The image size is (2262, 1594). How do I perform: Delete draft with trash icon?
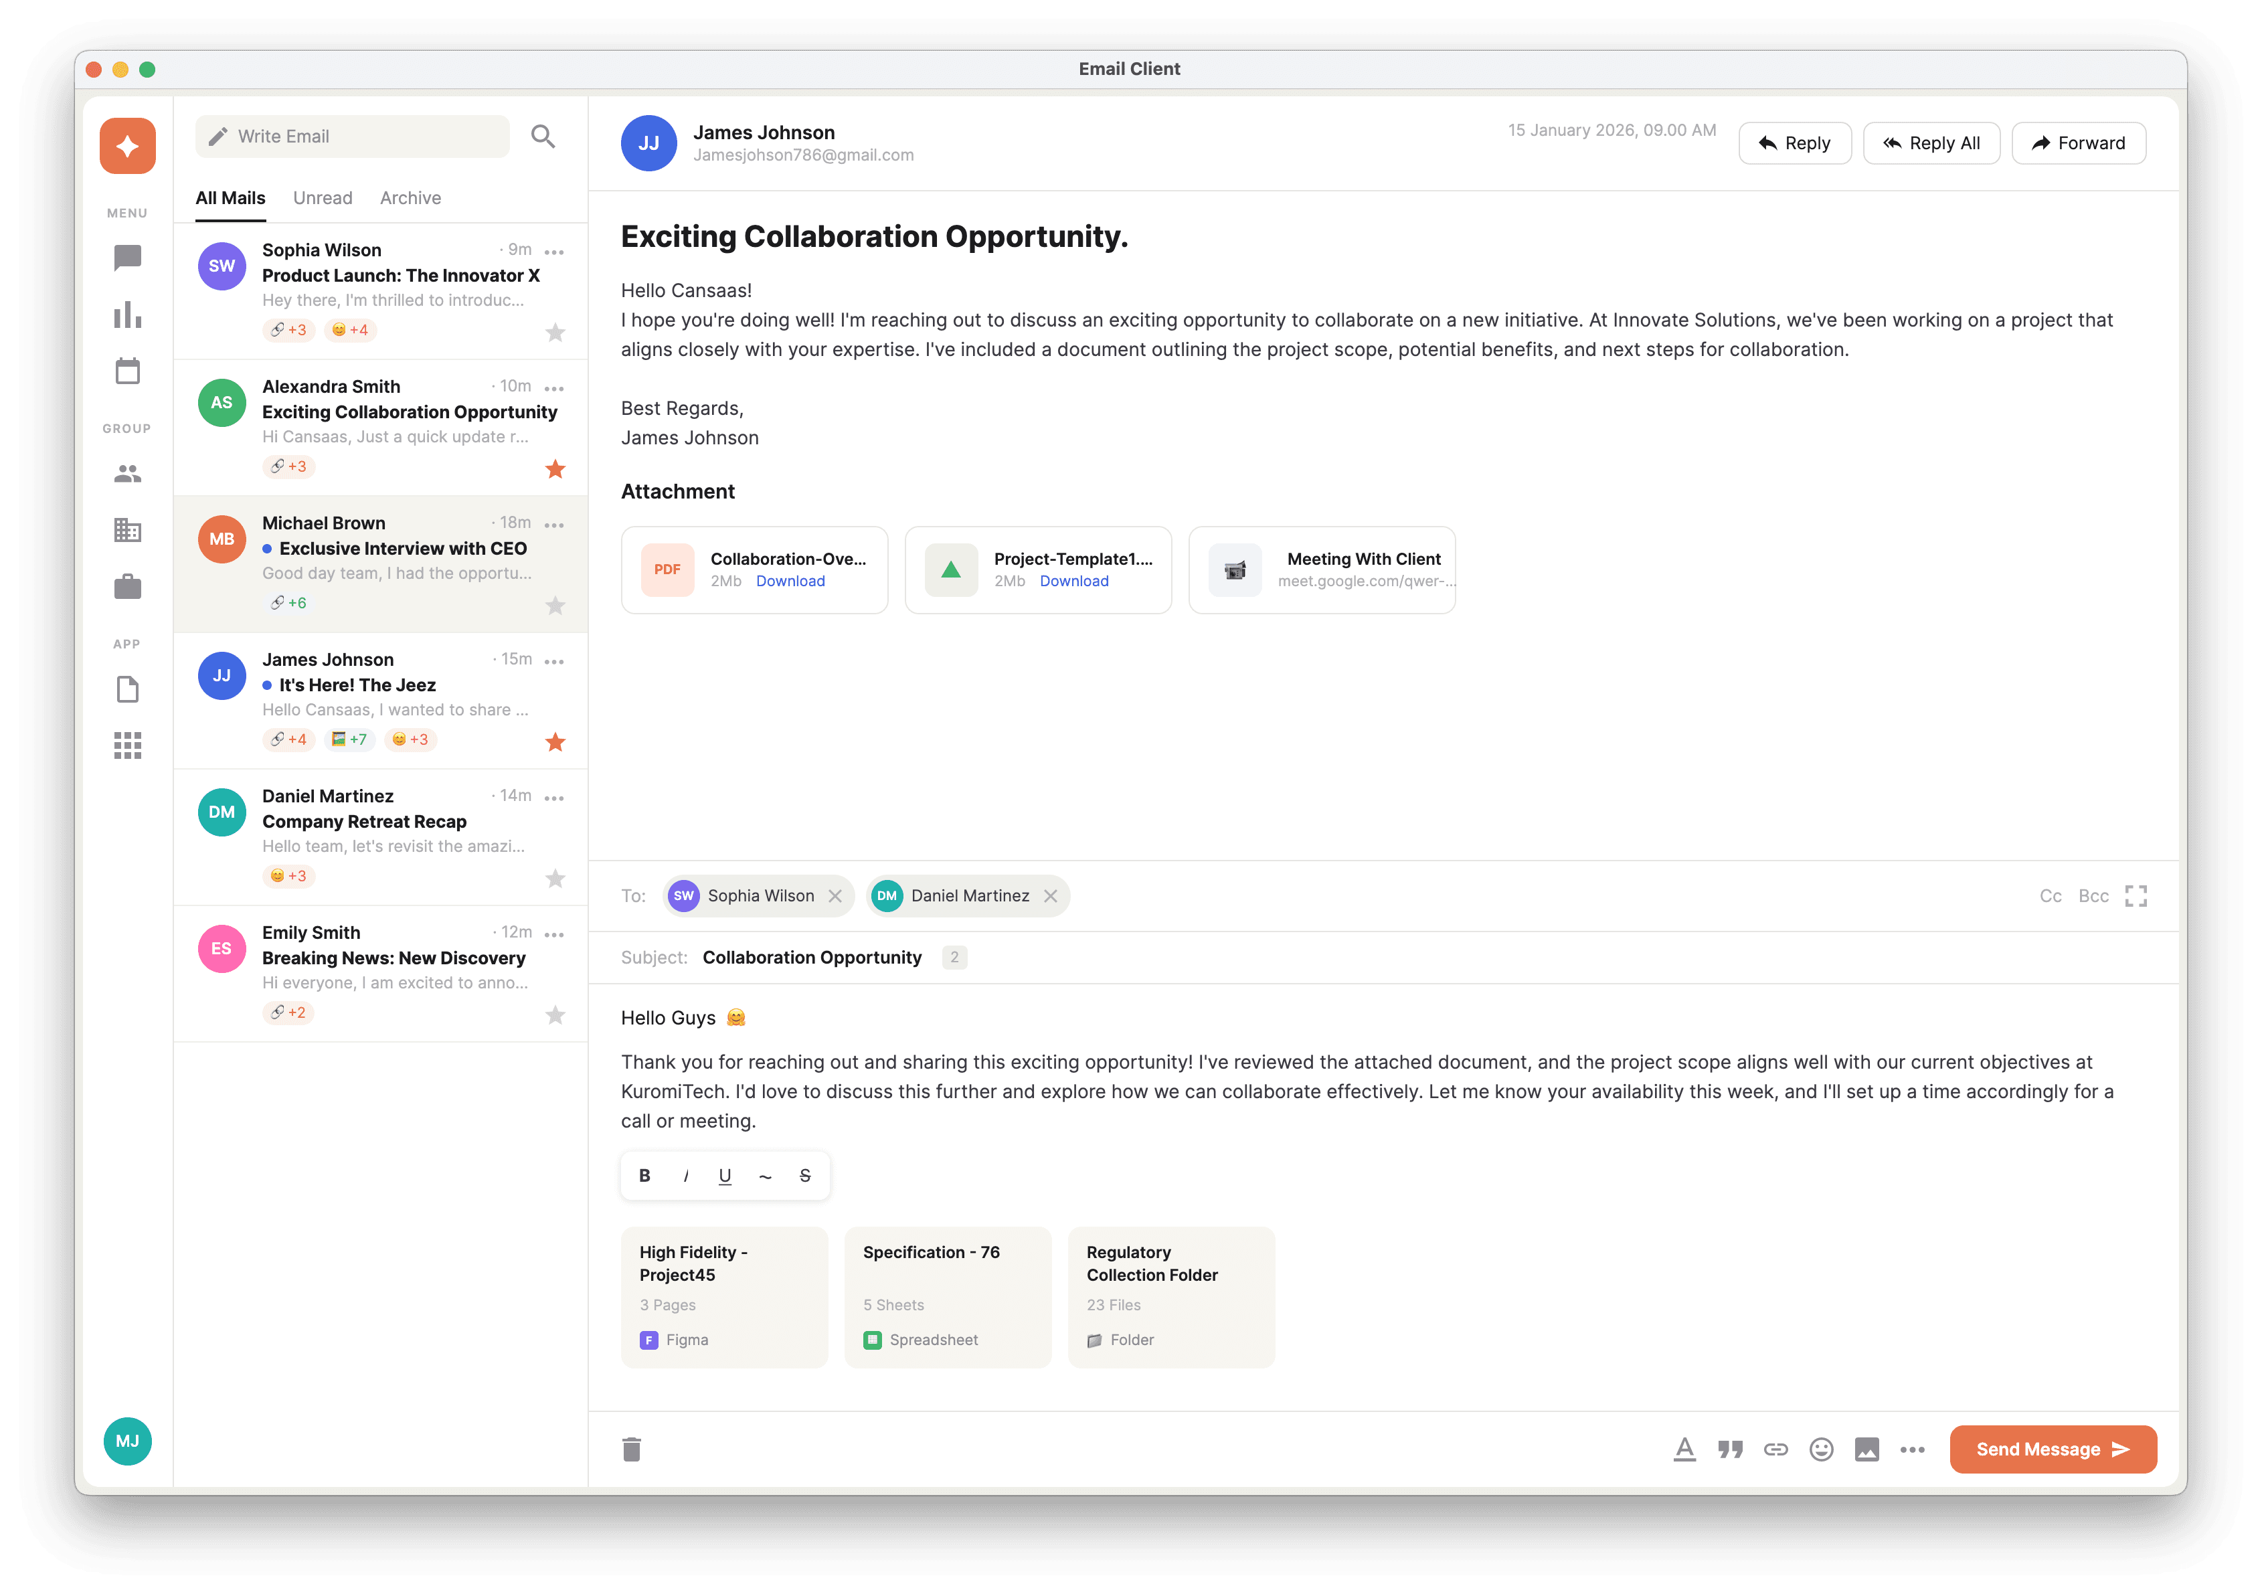[x=632, y=1449]
